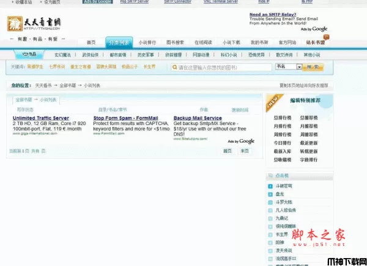Select the 小说下载 navigation tab
The height and width of the screenshot is (266, 367).
click(x=231, y=42)
